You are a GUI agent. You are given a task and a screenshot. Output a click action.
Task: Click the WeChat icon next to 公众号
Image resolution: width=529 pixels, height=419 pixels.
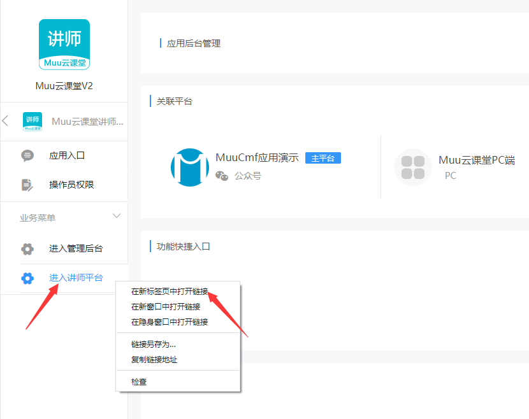[222, 176]
